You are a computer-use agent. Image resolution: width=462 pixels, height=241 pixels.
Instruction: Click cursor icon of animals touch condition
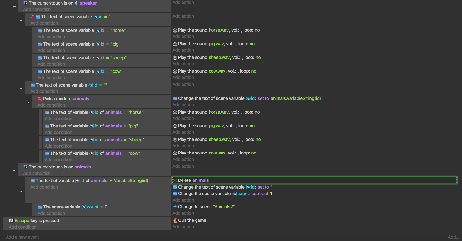pos(25,167)
